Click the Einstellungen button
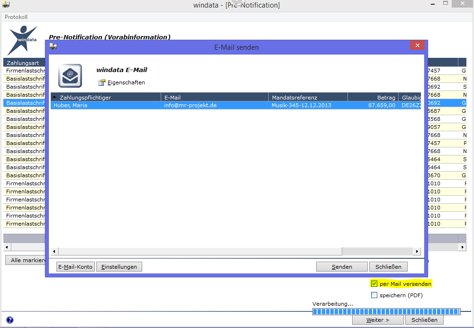Image resolution: width=474 pixels, height=328 pixels. 119,267
